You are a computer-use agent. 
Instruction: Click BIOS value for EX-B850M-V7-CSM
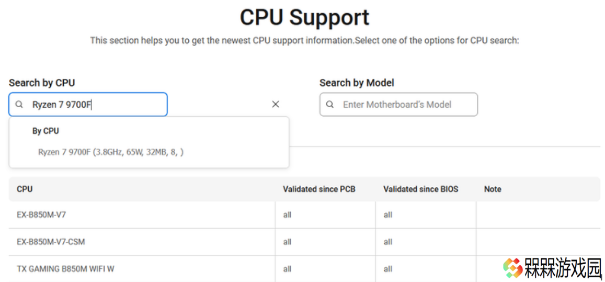click(388, 242)
